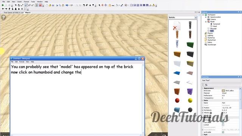242x136 pixels.
Task: Insert the red ball from palette
Action: click(x=177, y=100)
